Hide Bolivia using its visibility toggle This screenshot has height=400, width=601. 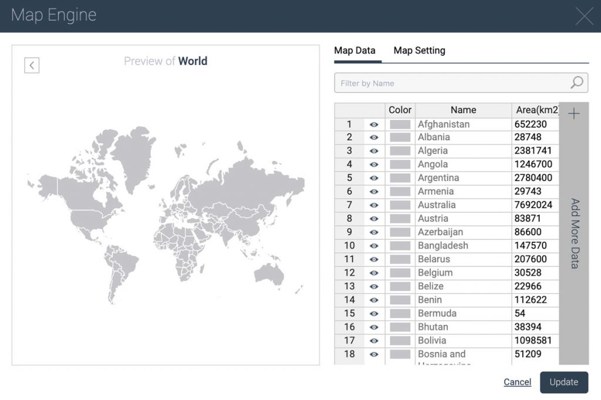(x=374, y=340)
